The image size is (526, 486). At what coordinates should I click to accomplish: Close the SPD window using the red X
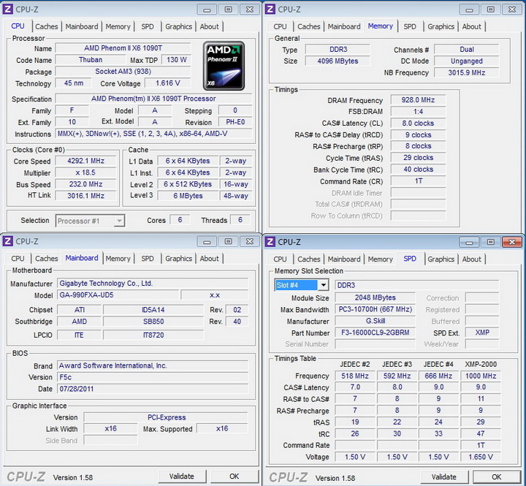(512, 242)
